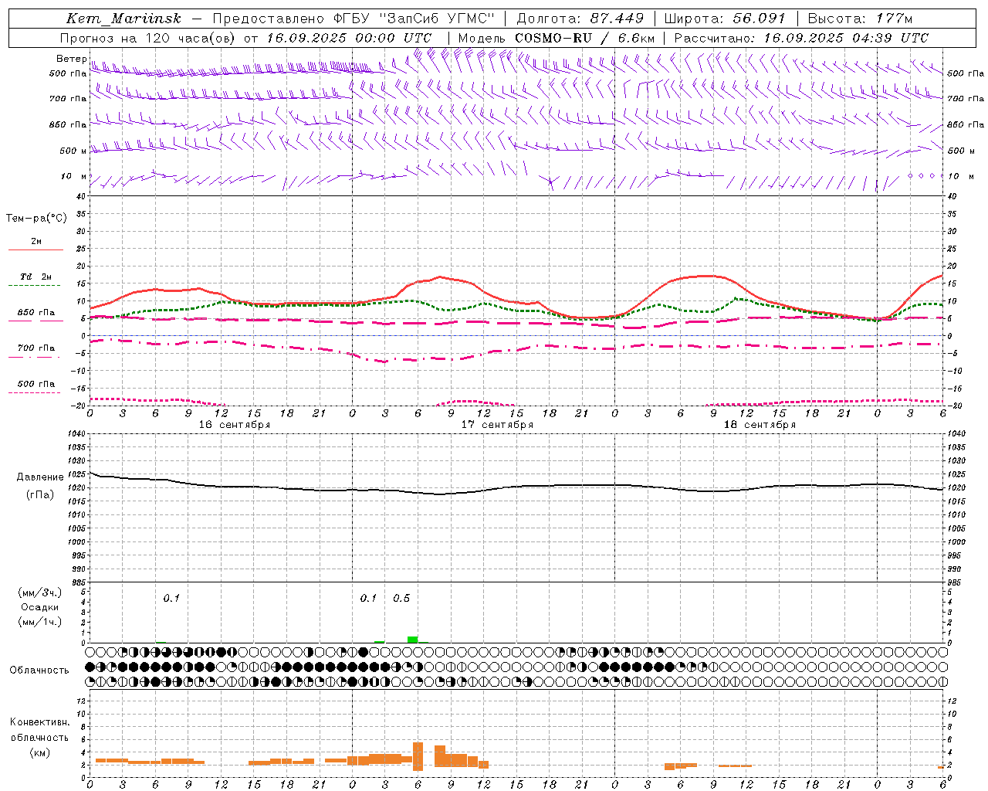
Task: Click 'Прогноз на 120 часа(ов)' text
Action: (148, 38)
